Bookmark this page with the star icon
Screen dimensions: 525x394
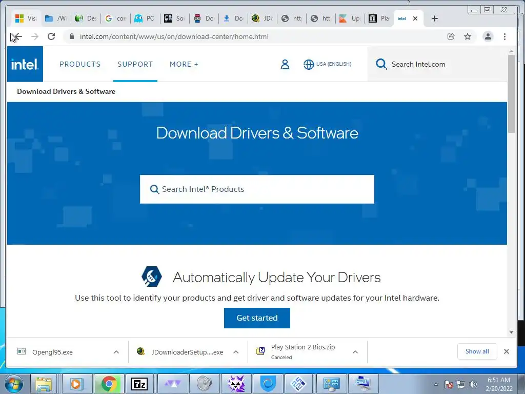click(x=468, y=36)
